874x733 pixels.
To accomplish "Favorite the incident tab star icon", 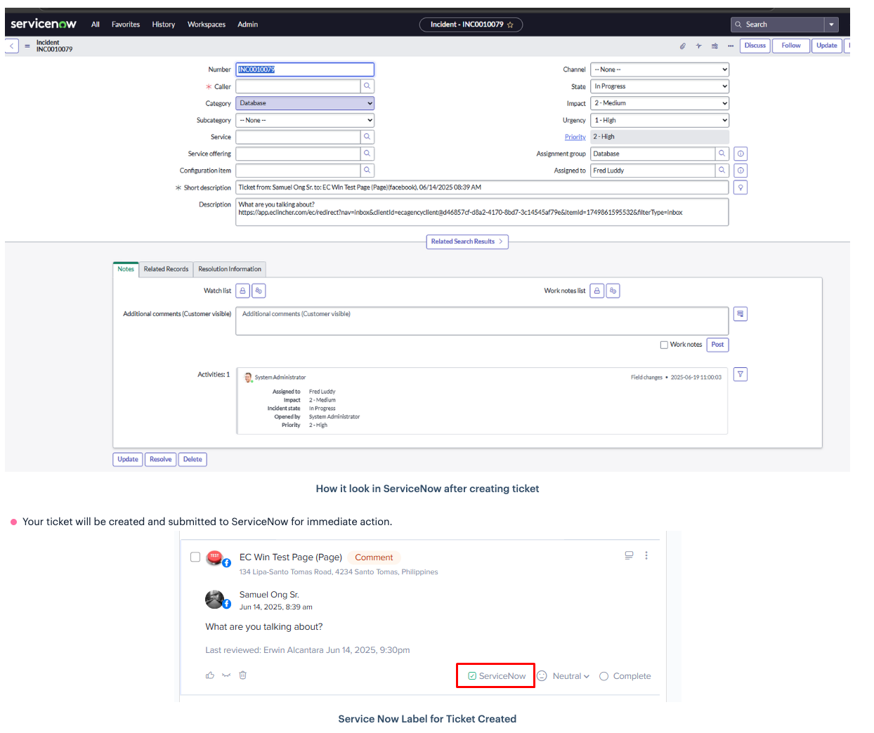I will [510, 25].
